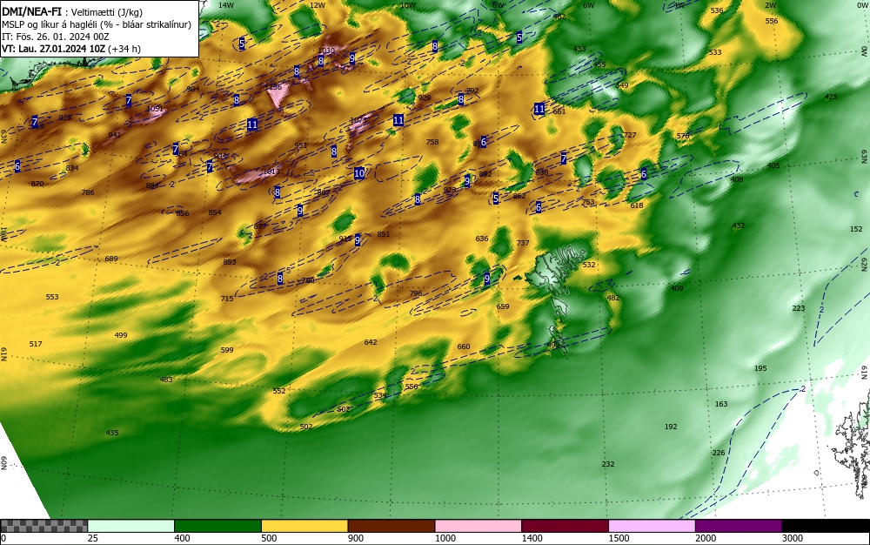The image size is (870, 545).
Task: Click the map value 435
Action: [x=112, y=433]
